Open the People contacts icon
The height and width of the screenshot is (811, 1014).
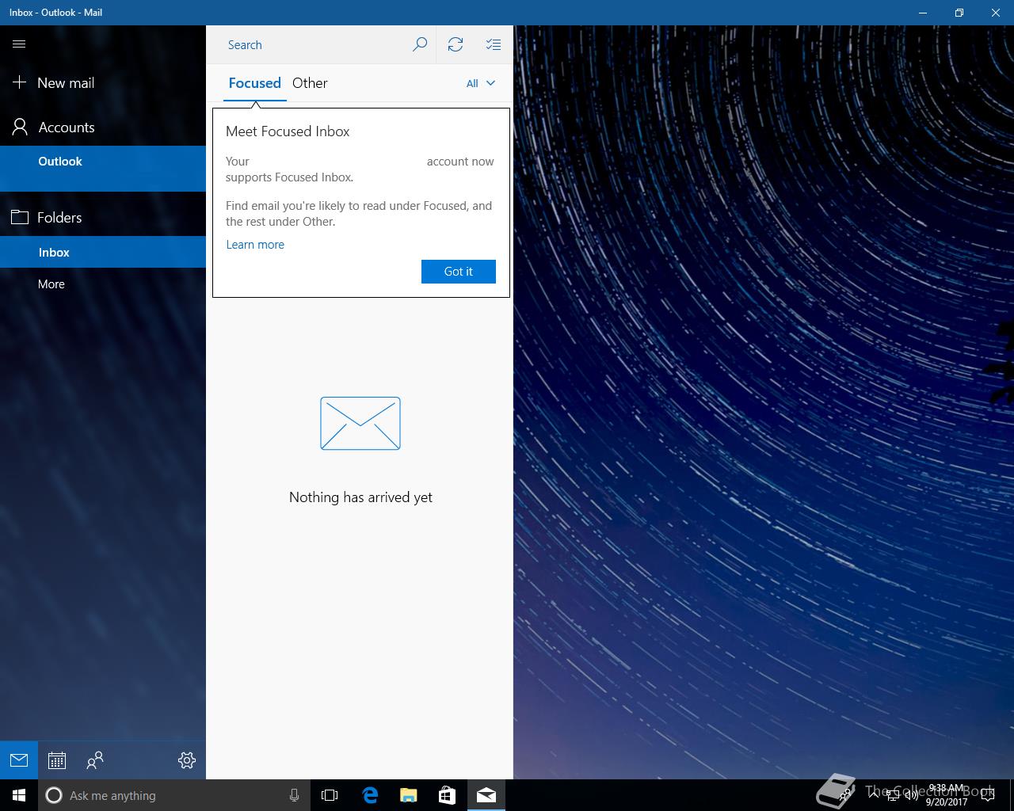coord(95,760)
